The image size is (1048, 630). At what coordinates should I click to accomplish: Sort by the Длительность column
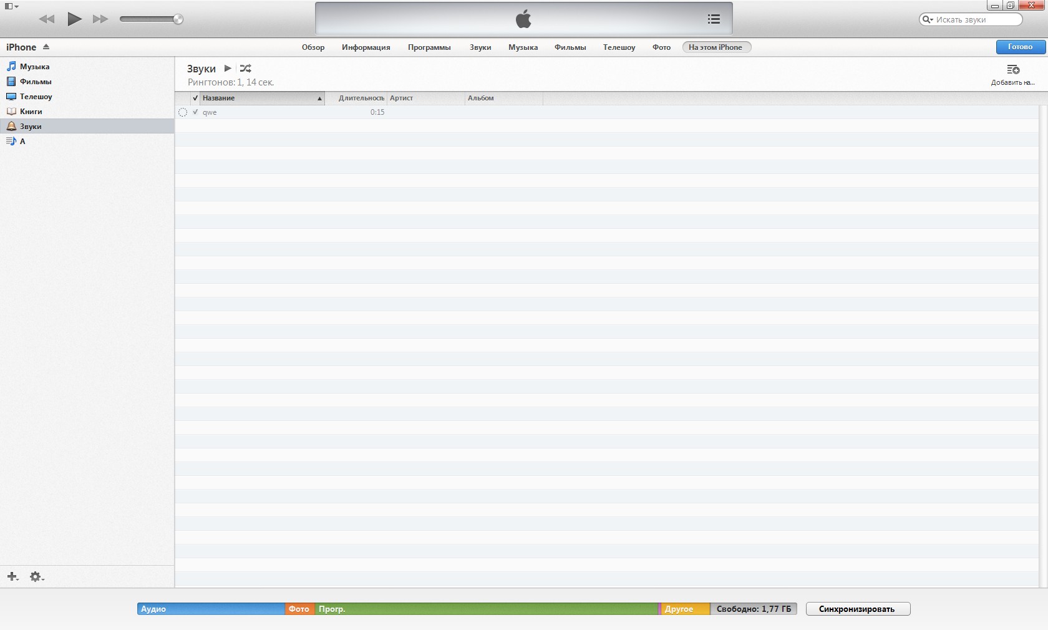[356, 98]
